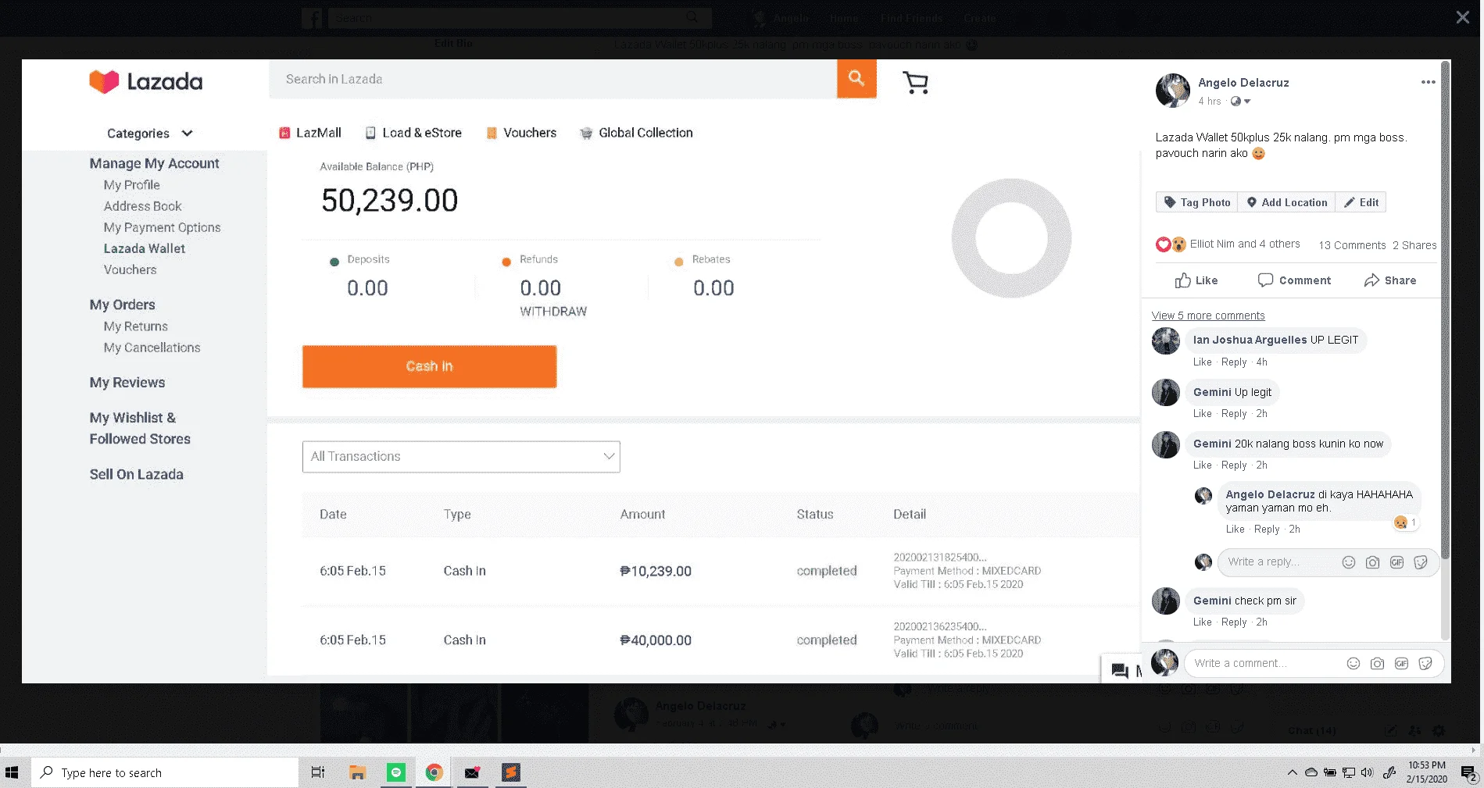Reply to 'Gemini check pm sir' comment

pos(1234,622)
